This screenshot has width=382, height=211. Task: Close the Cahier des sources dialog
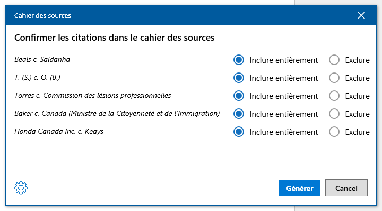click(x=361, y=15)
